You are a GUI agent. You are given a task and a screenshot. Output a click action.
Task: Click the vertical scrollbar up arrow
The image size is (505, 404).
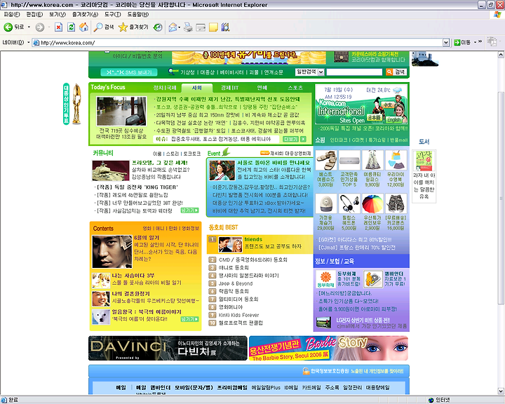501,55
